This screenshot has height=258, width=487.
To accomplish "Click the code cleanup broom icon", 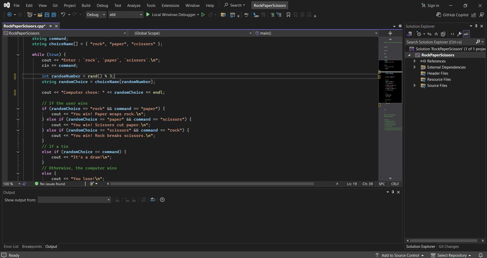I will coord(92,184).
